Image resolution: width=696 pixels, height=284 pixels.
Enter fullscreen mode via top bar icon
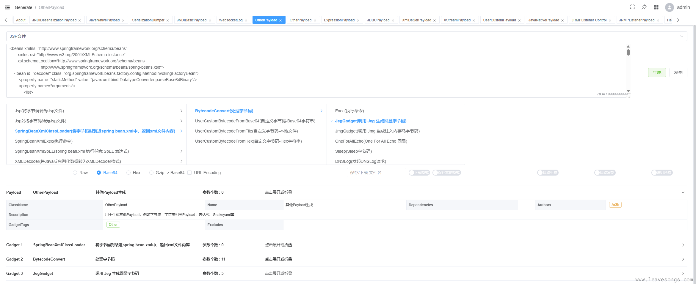click(x=632, y=7)
